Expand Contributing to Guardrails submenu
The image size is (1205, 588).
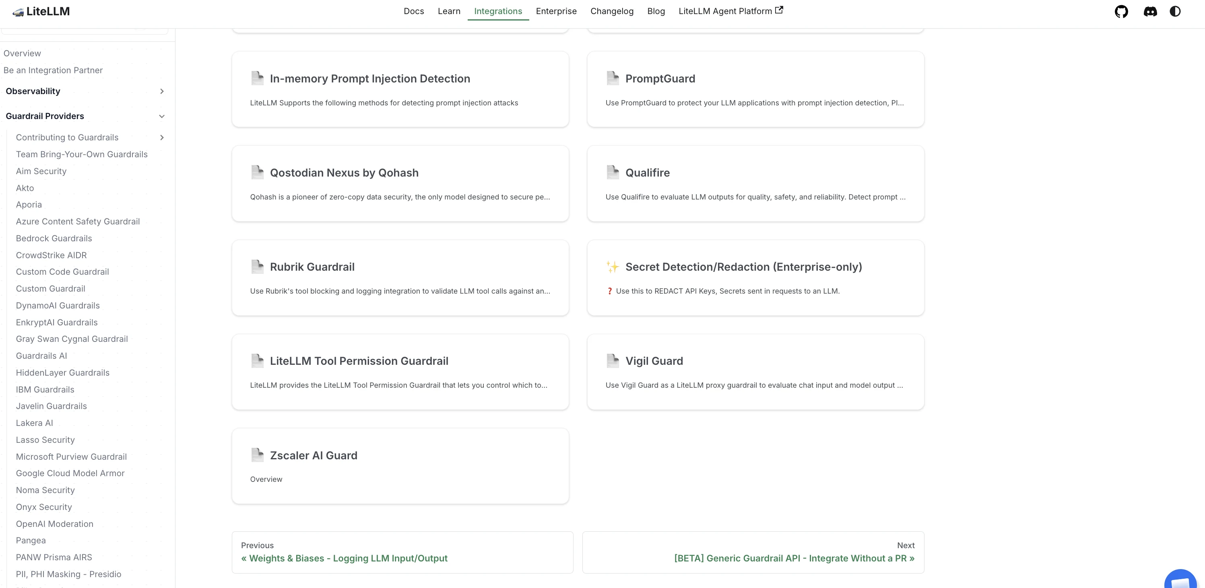(x=162, y=138)
